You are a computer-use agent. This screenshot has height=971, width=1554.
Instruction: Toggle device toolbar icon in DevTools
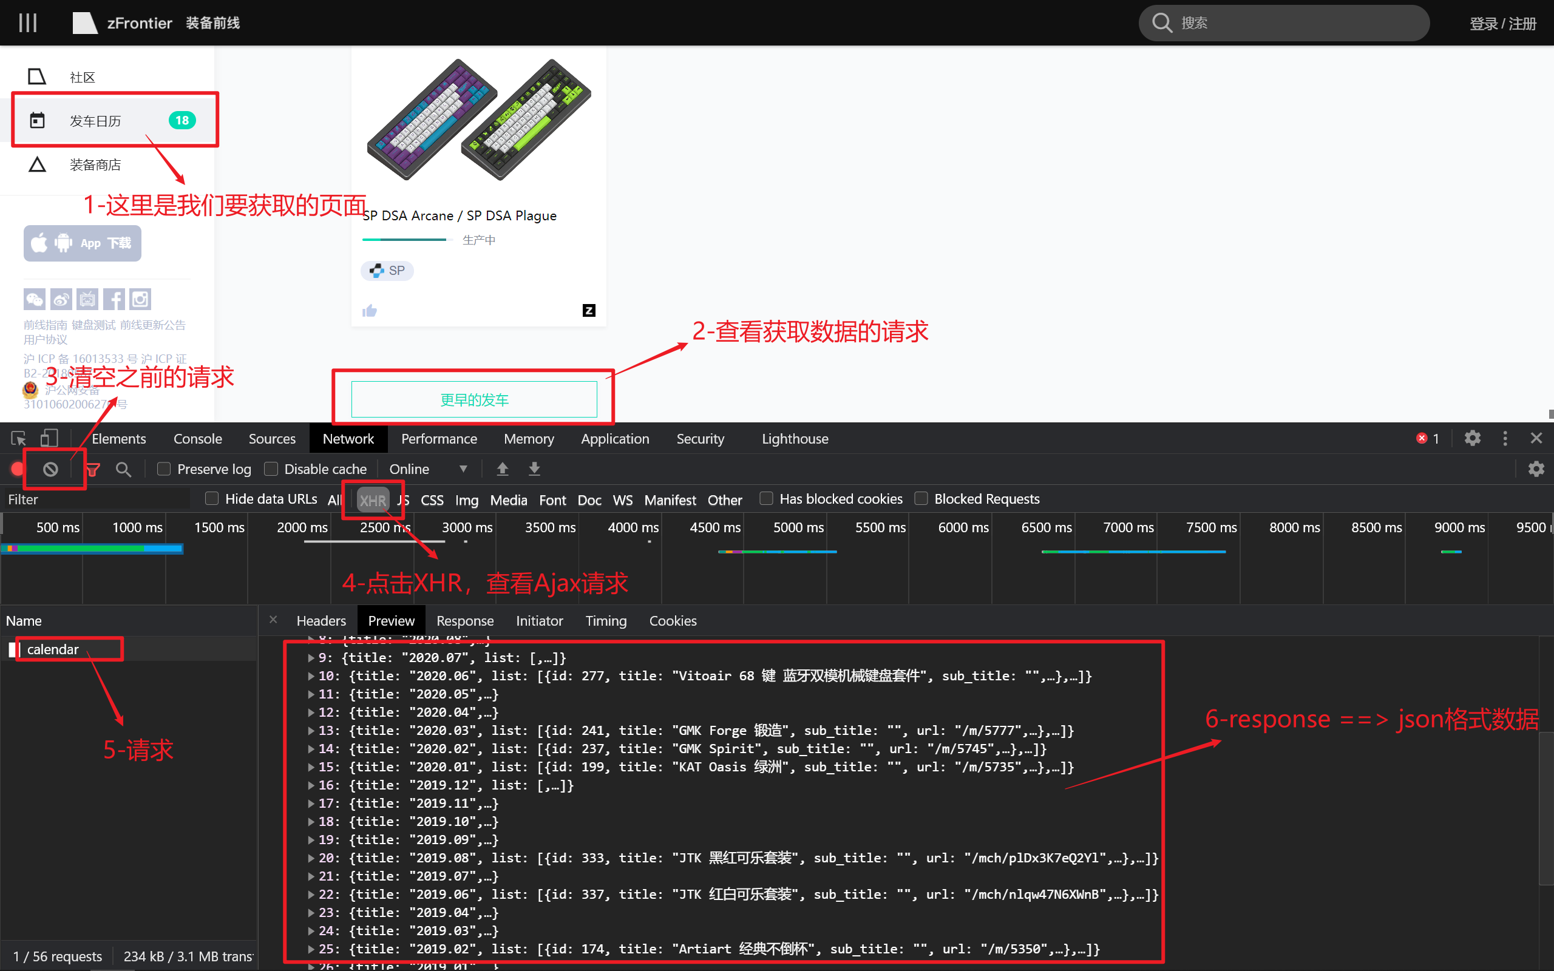(x=49, y=439)
